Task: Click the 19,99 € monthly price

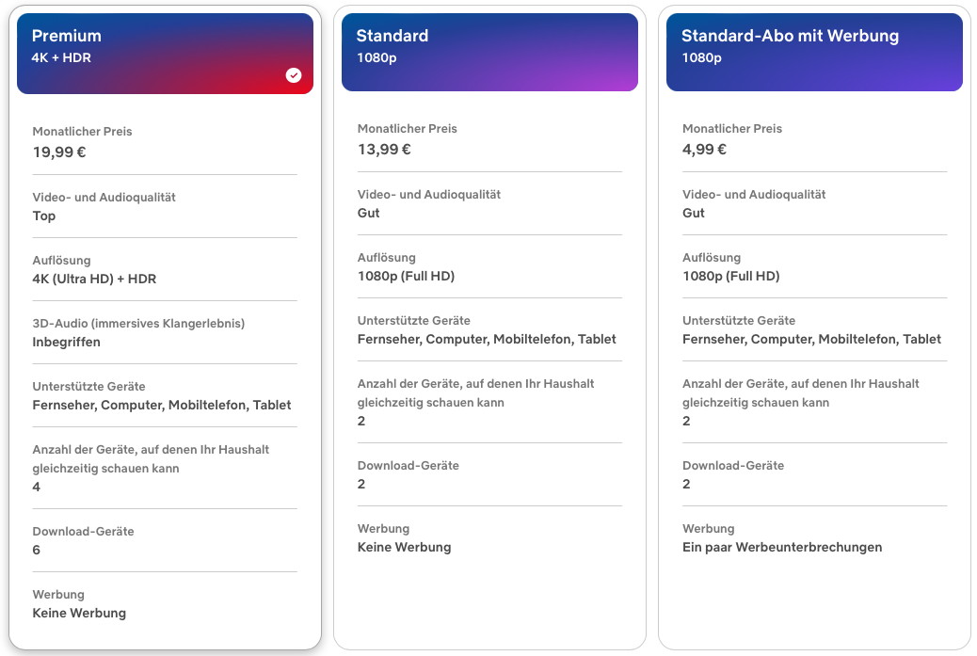Action: 59,152
